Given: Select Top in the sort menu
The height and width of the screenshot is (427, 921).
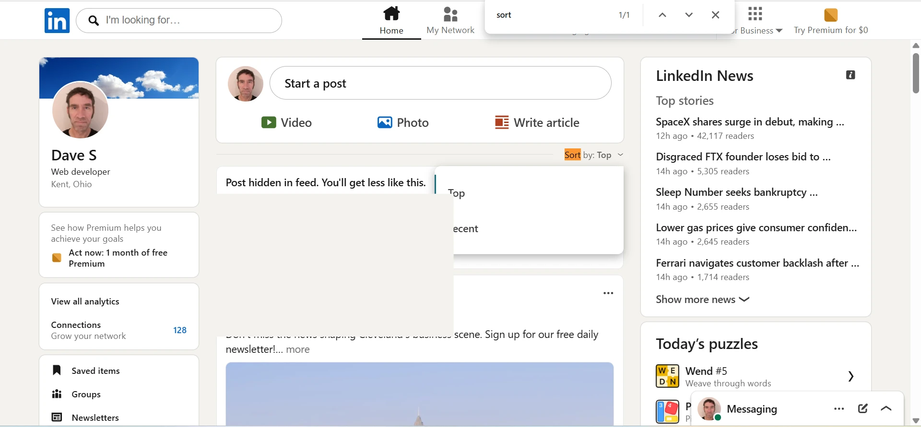Looking at the screenshot, I should pos(529,193).
